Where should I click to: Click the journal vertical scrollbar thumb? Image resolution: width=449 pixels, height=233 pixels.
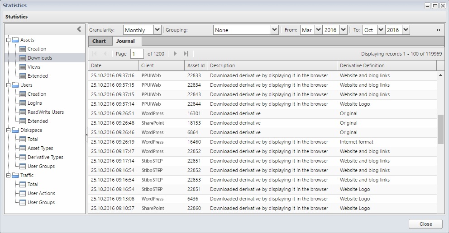click(x=440, y=129)
